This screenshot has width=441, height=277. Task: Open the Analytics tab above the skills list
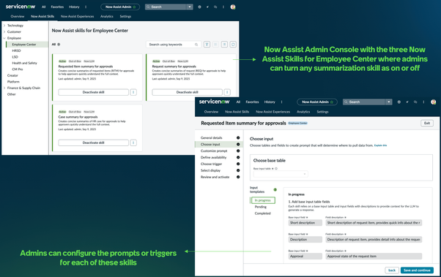pos(107,16)
